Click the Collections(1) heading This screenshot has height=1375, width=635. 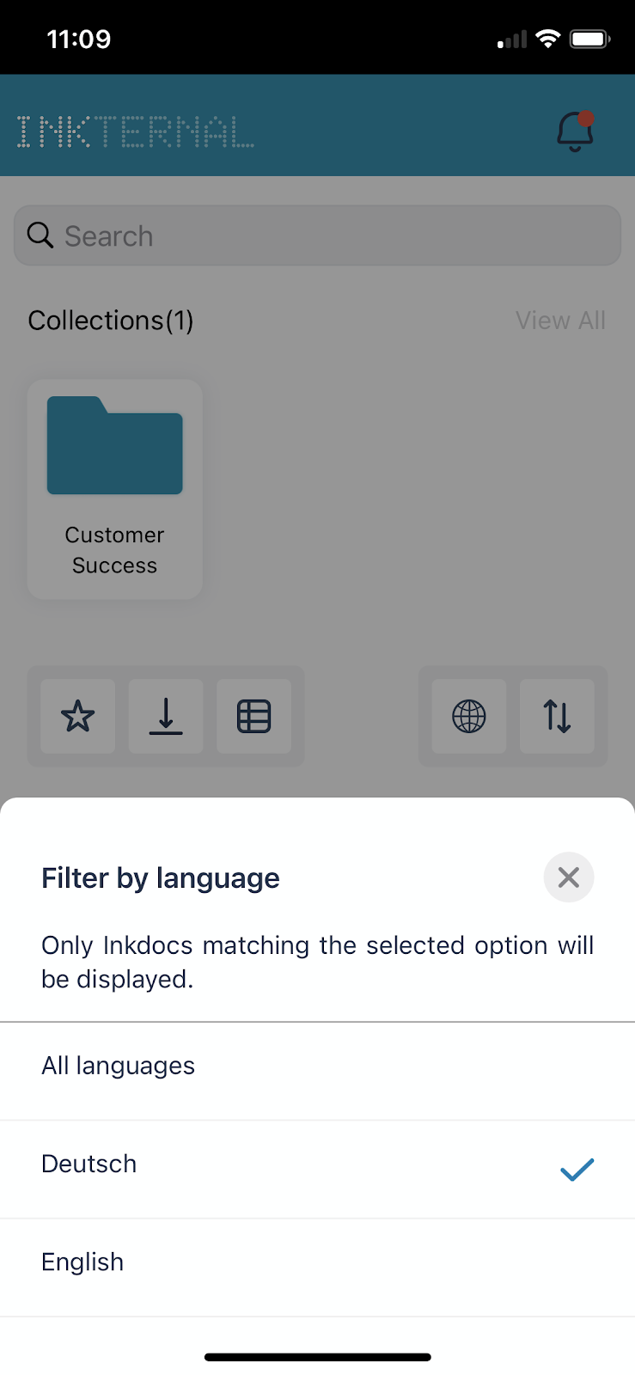click(x=111, y=321)
